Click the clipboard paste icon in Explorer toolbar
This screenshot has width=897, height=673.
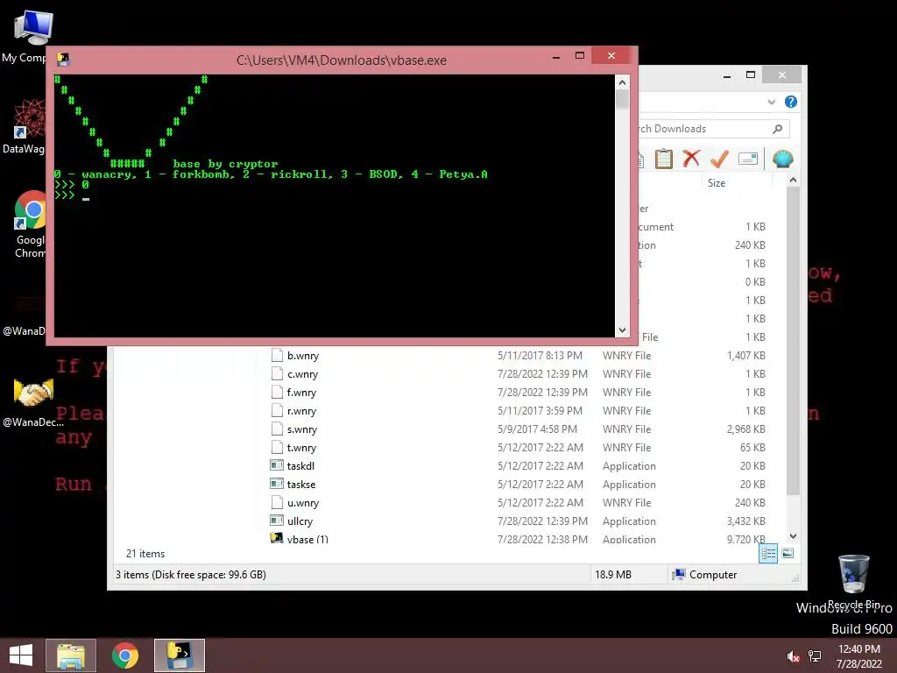tap(664, 159)
